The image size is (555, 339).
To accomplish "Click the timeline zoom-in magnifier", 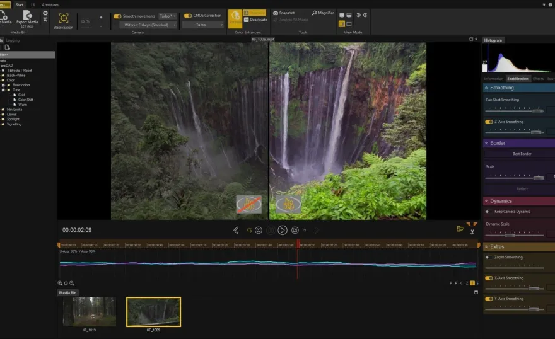I will pyautogui.click(x=60, y=283).
